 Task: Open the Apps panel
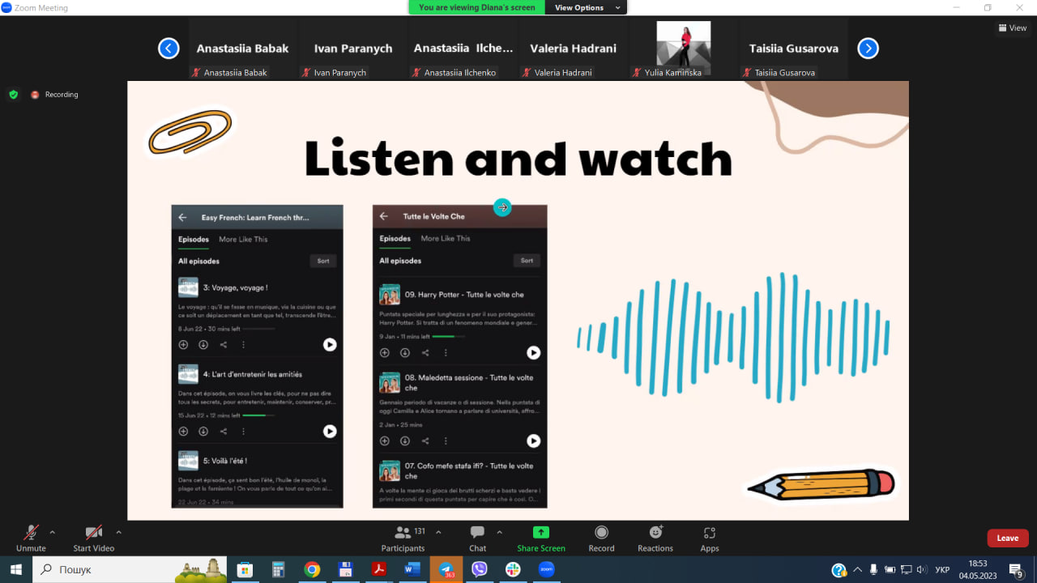tap(710, 538)
